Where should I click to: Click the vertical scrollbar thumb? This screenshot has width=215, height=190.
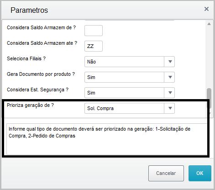click(209, 98)
